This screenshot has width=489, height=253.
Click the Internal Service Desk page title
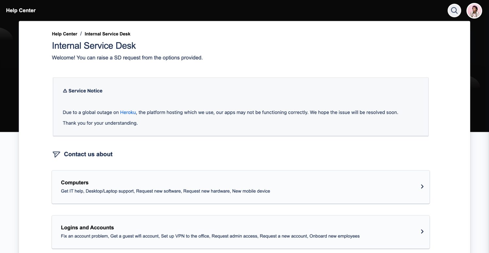pos(94,46)
